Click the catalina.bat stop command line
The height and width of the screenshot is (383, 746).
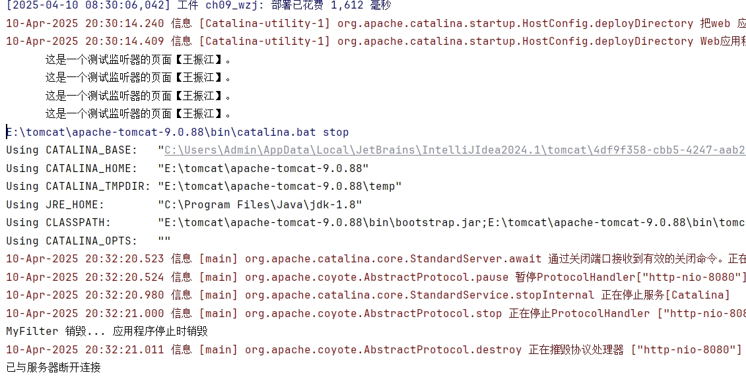click(x=178, y=133)
